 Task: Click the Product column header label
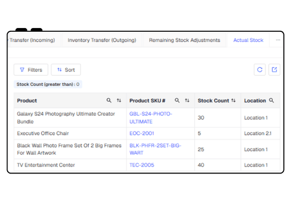tap(27, 101)
